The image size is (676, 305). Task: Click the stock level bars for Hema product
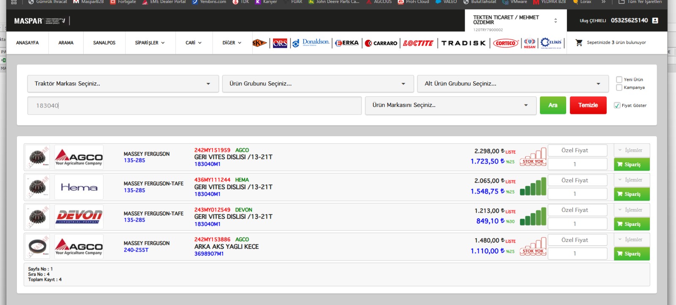[533, 187]
